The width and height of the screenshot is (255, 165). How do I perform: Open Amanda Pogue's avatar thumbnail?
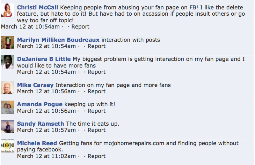tap(7, 107)
